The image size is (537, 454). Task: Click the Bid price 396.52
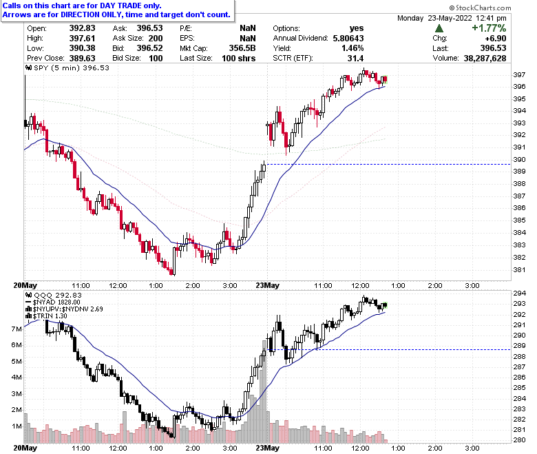pyautogui.click(x=149, y=48)
